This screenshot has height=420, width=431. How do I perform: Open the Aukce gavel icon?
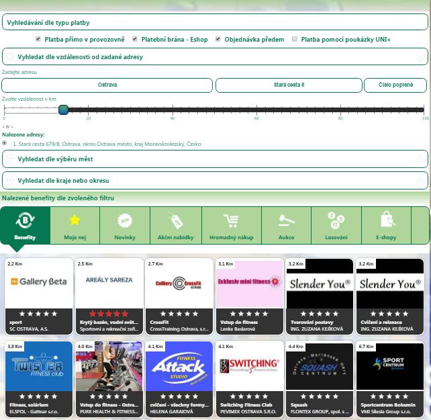click(x=286, y=220)
